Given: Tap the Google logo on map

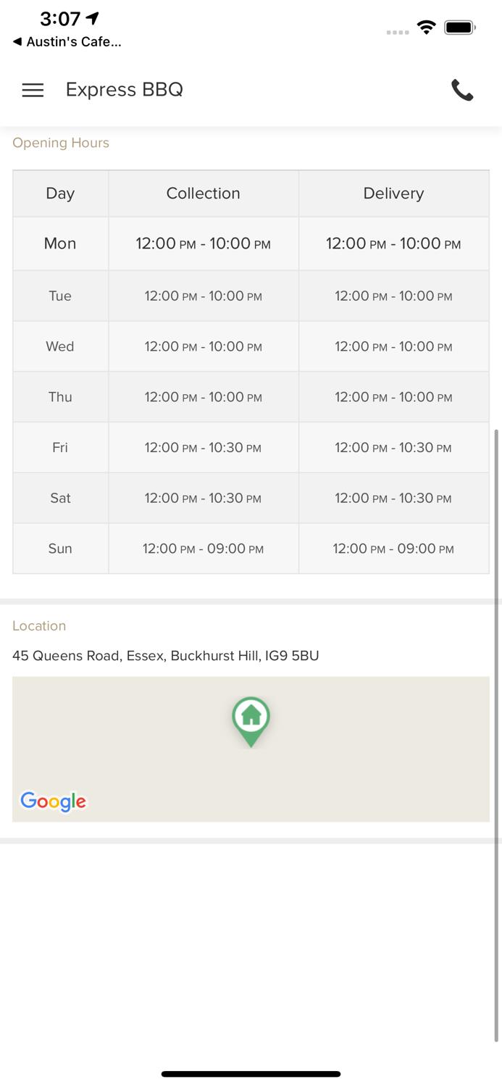Looking at the screenshot, I should (53, 801).
